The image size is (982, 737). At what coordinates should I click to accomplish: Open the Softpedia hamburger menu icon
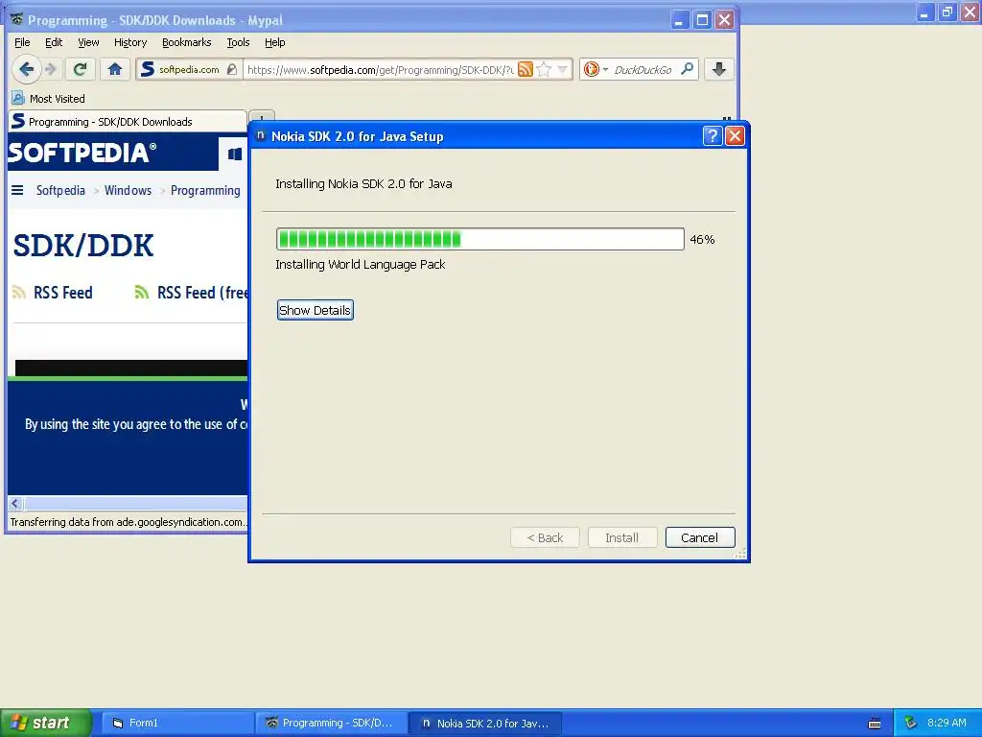[x=17, y=190]
